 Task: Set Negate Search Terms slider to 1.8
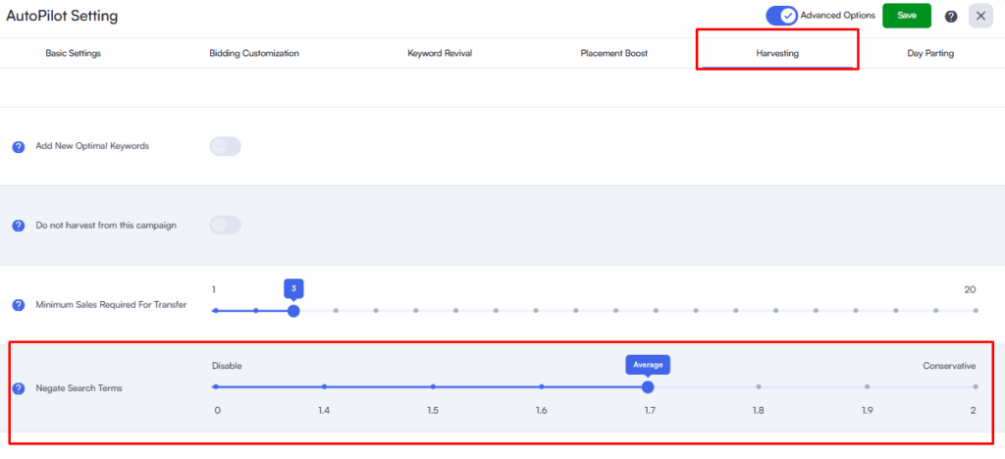coord(758,386)
